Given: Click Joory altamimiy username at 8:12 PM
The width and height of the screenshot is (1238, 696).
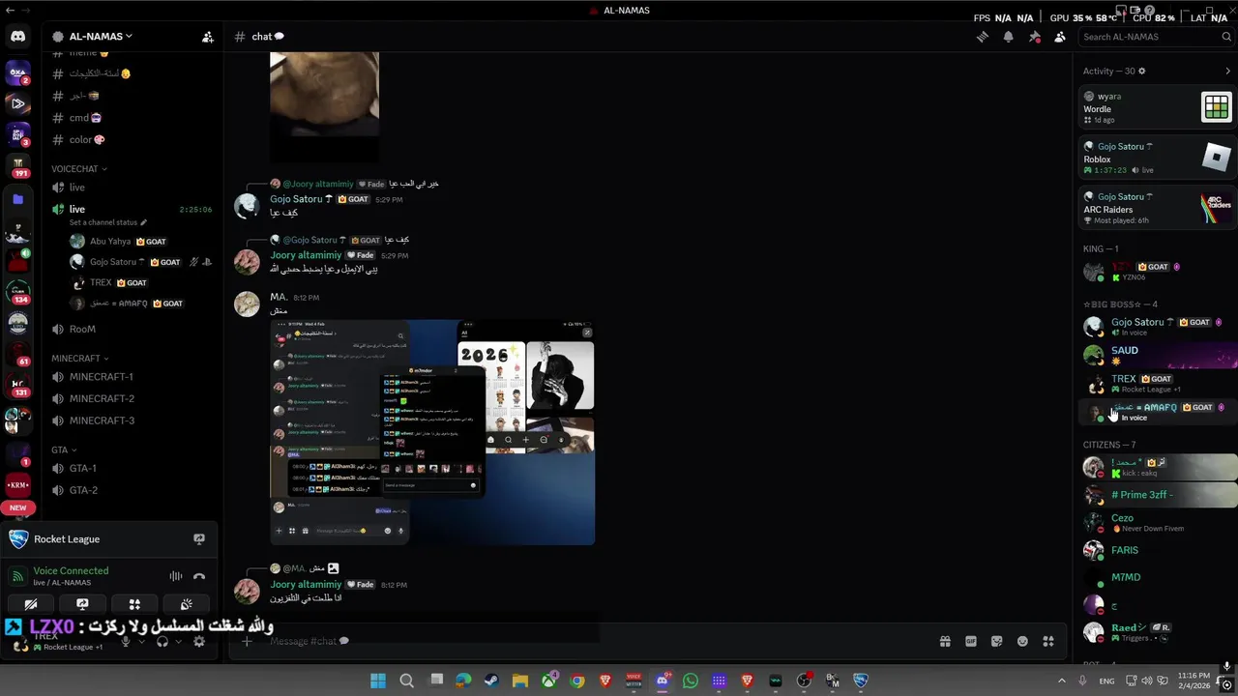Looking at the screenshot, I should point(306,585).
